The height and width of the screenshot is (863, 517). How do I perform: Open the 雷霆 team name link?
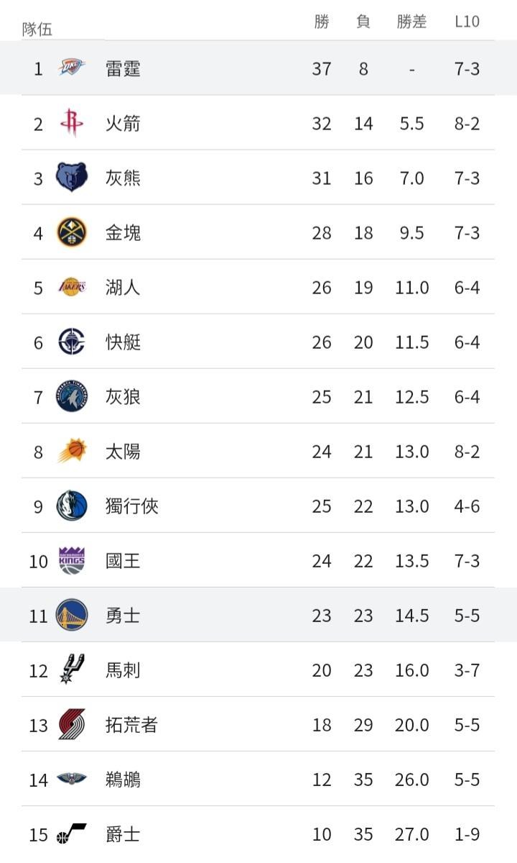click(123, 68)
